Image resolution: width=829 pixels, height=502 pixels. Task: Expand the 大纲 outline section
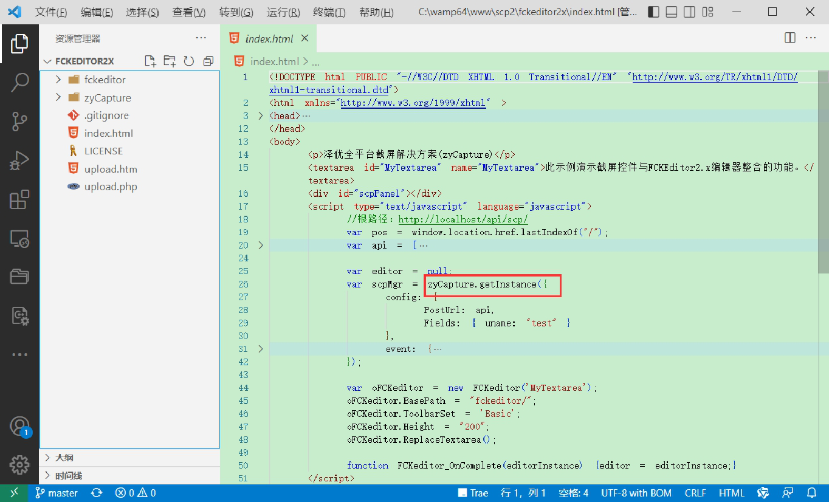(x=64, y=458)
